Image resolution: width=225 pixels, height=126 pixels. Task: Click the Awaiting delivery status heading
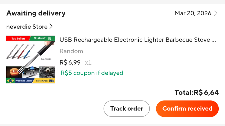(36, 13)
